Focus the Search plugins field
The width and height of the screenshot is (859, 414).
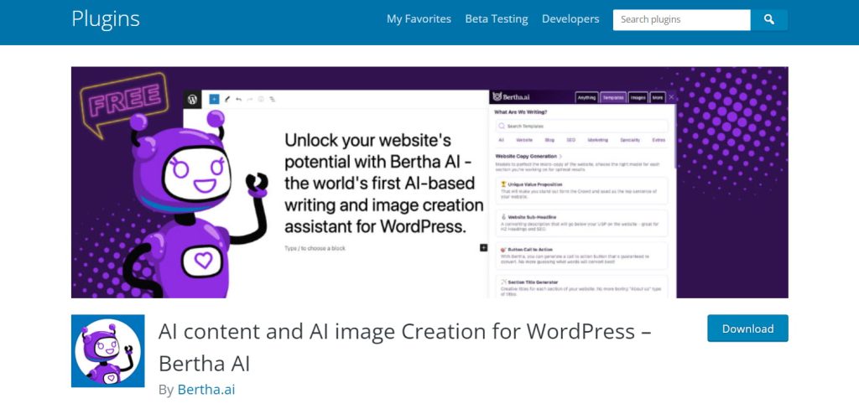click(681, 20)
